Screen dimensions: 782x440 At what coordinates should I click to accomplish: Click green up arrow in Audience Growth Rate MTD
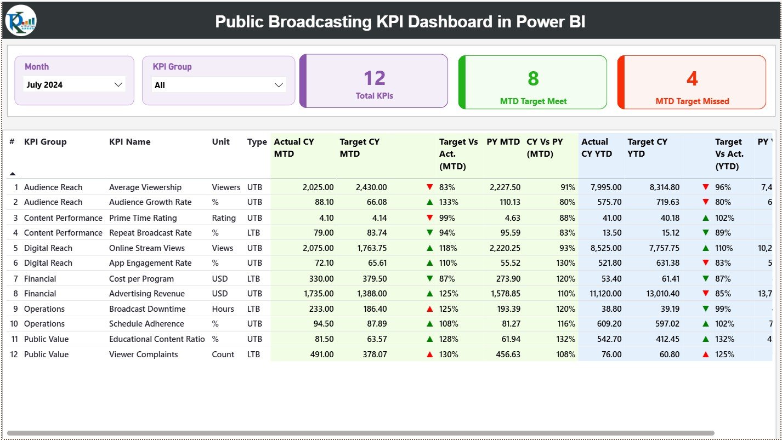(429, 202)
